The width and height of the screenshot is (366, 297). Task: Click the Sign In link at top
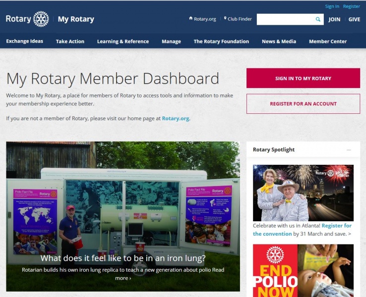pos(332,6)
